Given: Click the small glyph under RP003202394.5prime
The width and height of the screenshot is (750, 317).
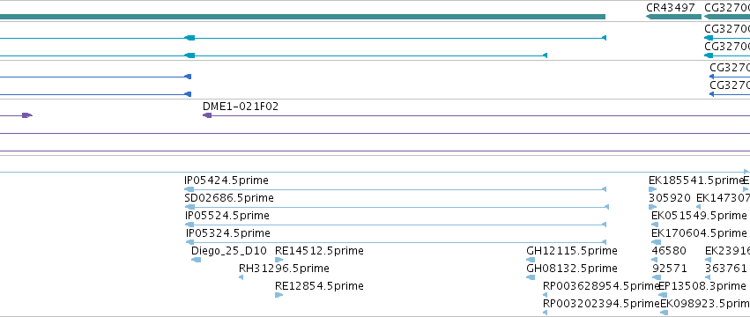Looking at the screenshot, I should pos(546,313).
